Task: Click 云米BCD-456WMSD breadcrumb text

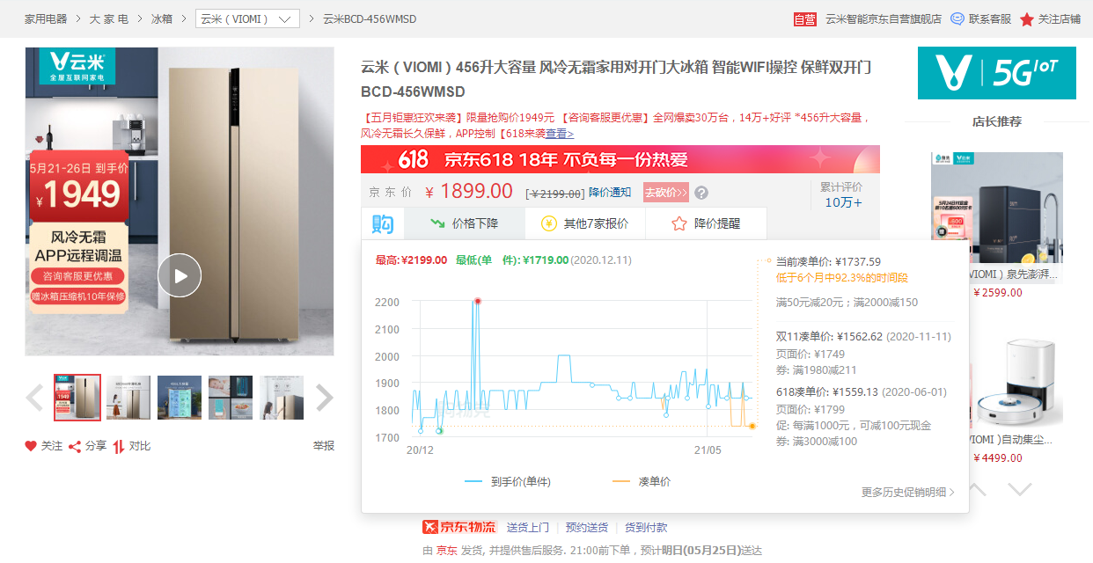Action: (x=370, y=18)
